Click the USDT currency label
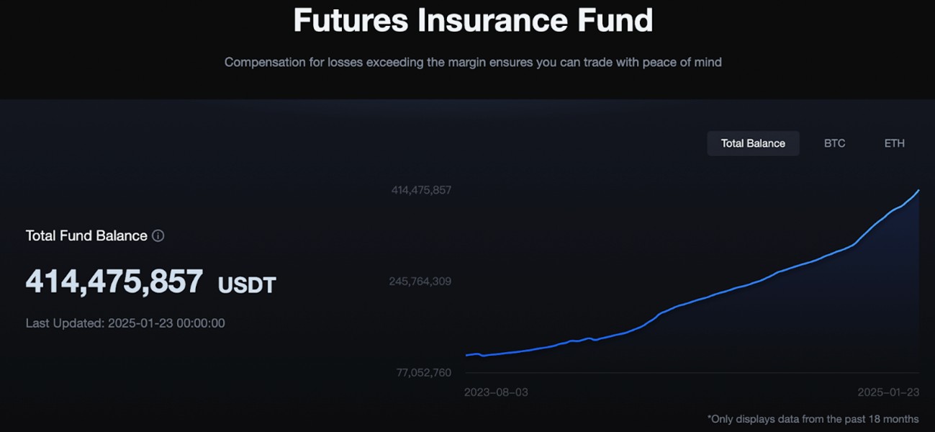The height and width of the screenshot is (432, 935). (x=247, y=284)
